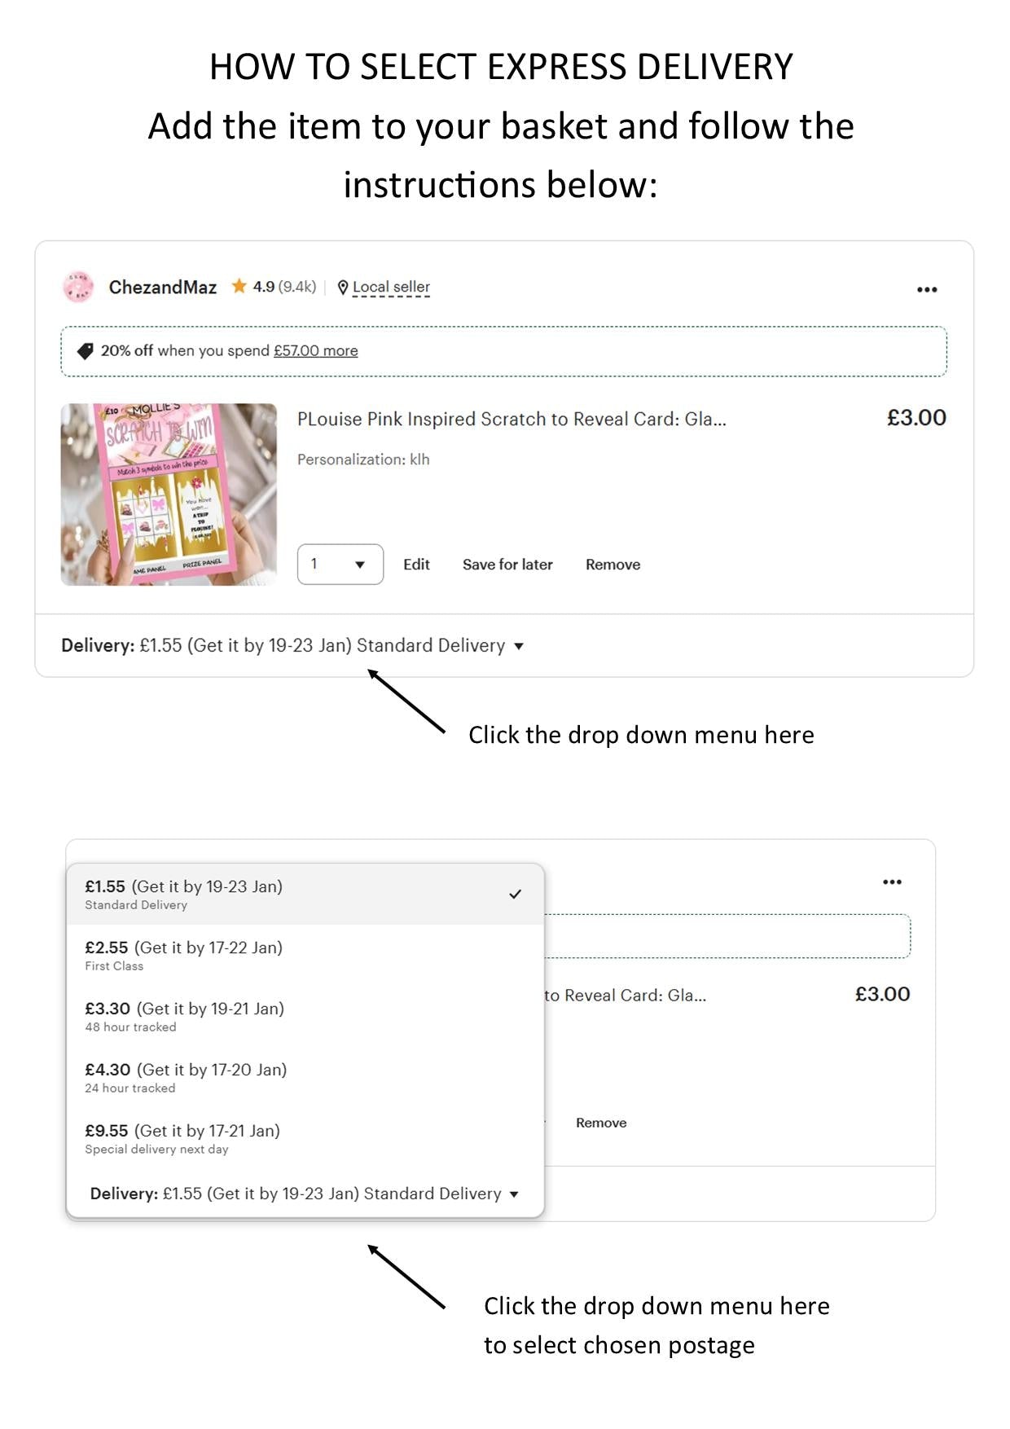The image size is (1010, 1429).
Task: Open the three-dot menu in ChezandMaz card
Action: [x=927, y=289]
